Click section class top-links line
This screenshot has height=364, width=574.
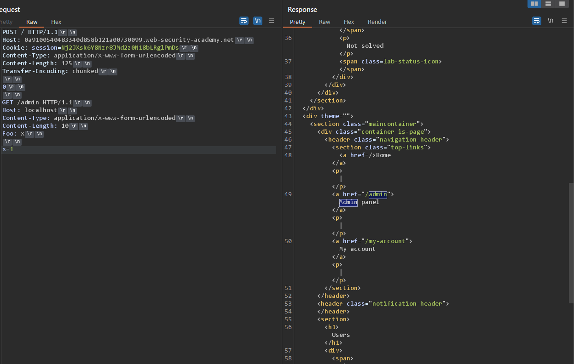pos(381,148)
